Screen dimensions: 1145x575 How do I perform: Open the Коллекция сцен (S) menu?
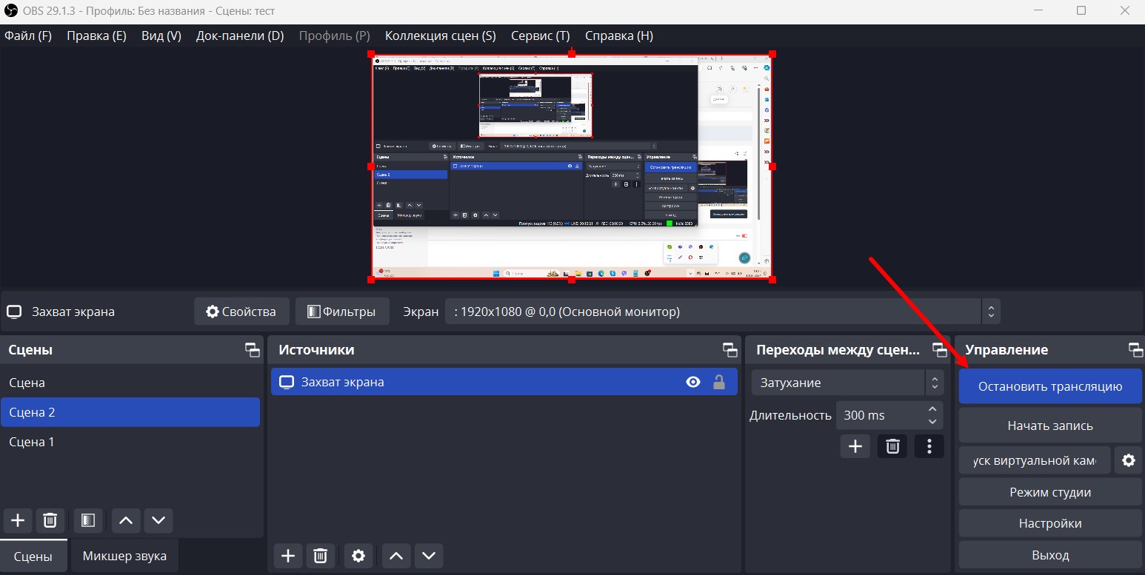441,36
